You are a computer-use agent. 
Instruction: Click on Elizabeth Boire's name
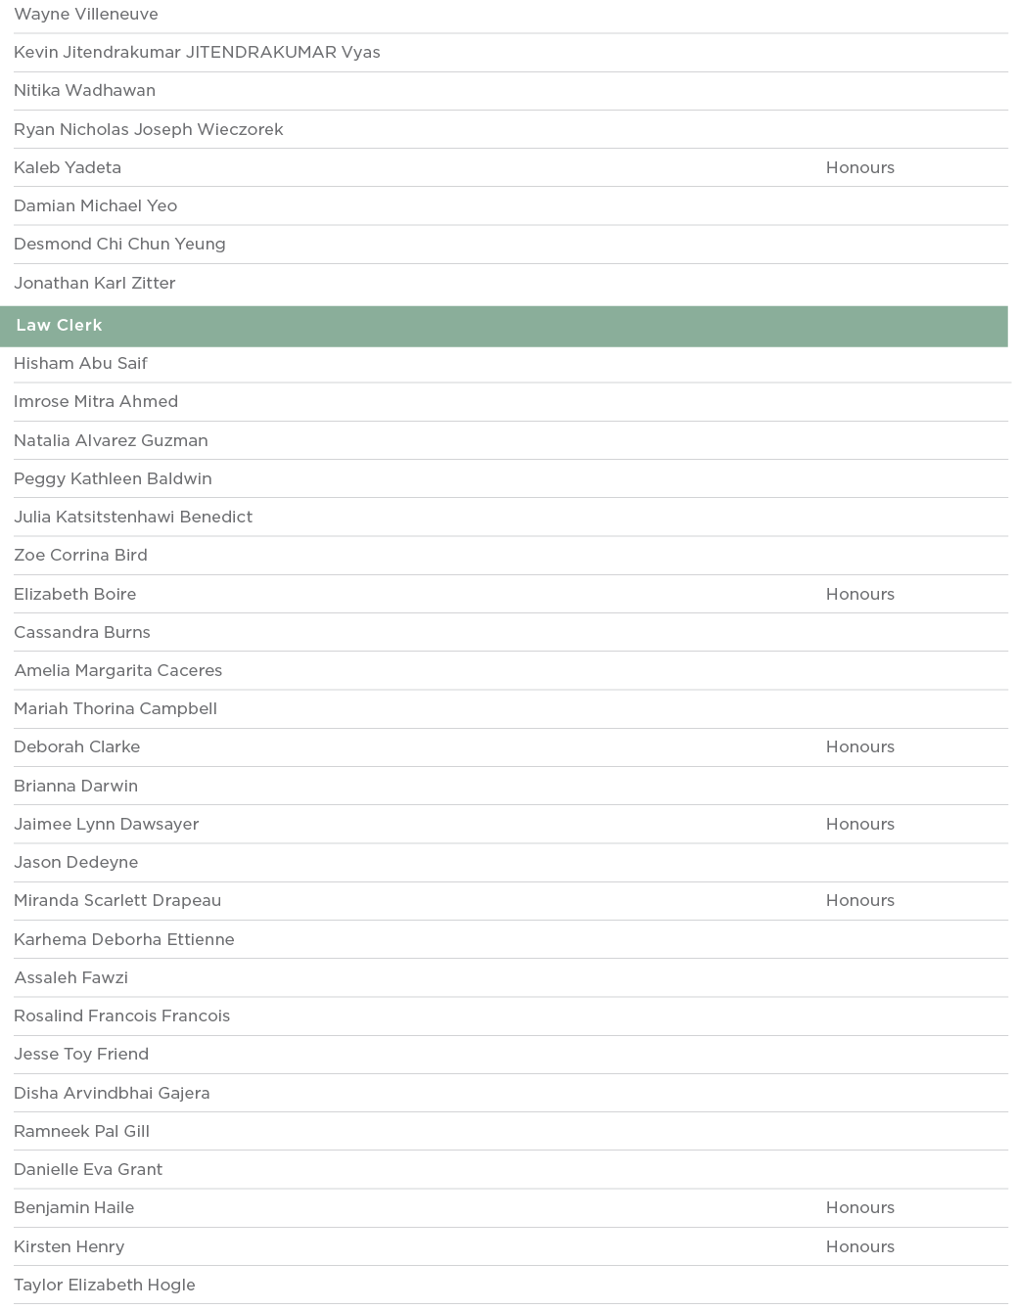(75, 595)
